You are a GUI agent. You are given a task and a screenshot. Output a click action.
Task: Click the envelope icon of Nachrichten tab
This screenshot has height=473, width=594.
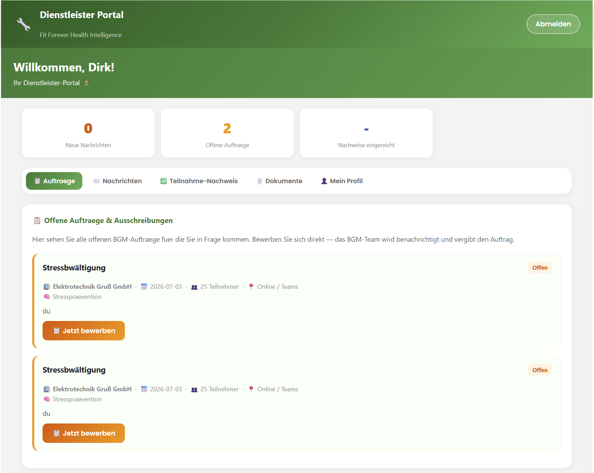[x=97, y=181]
